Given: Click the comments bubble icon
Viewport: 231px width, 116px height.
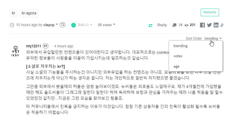Looking at the screenshot, I should (174, 25).
